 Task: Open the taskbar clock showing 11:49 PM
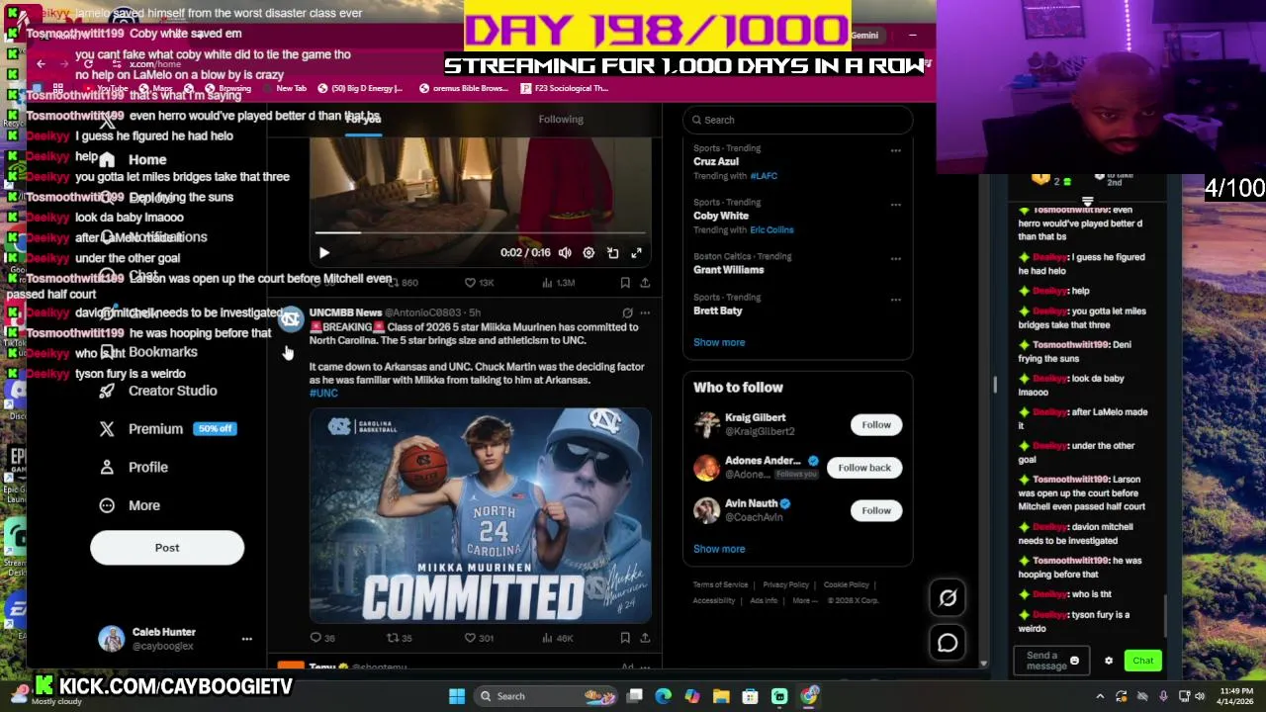[x=1236, y=696]
